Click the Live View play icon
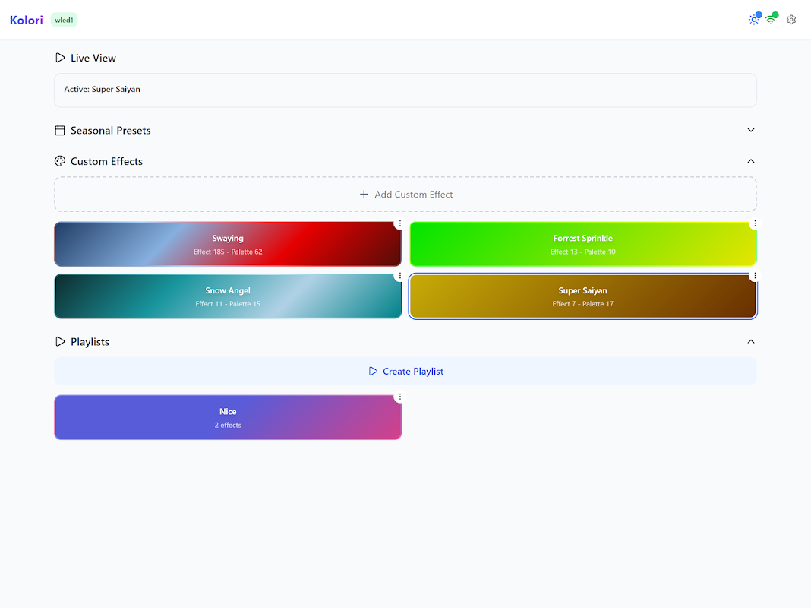Screen dimensions: 811x608 60,58
